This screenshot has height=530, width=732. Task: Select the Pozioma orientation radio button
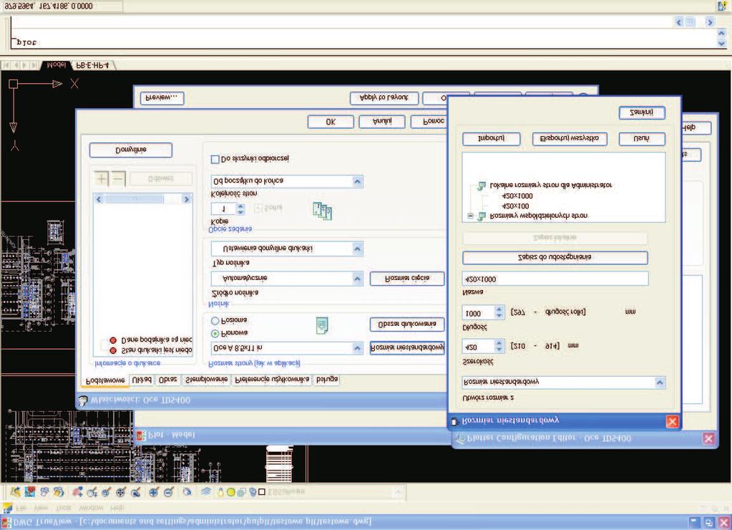click(x=215, y=321)
